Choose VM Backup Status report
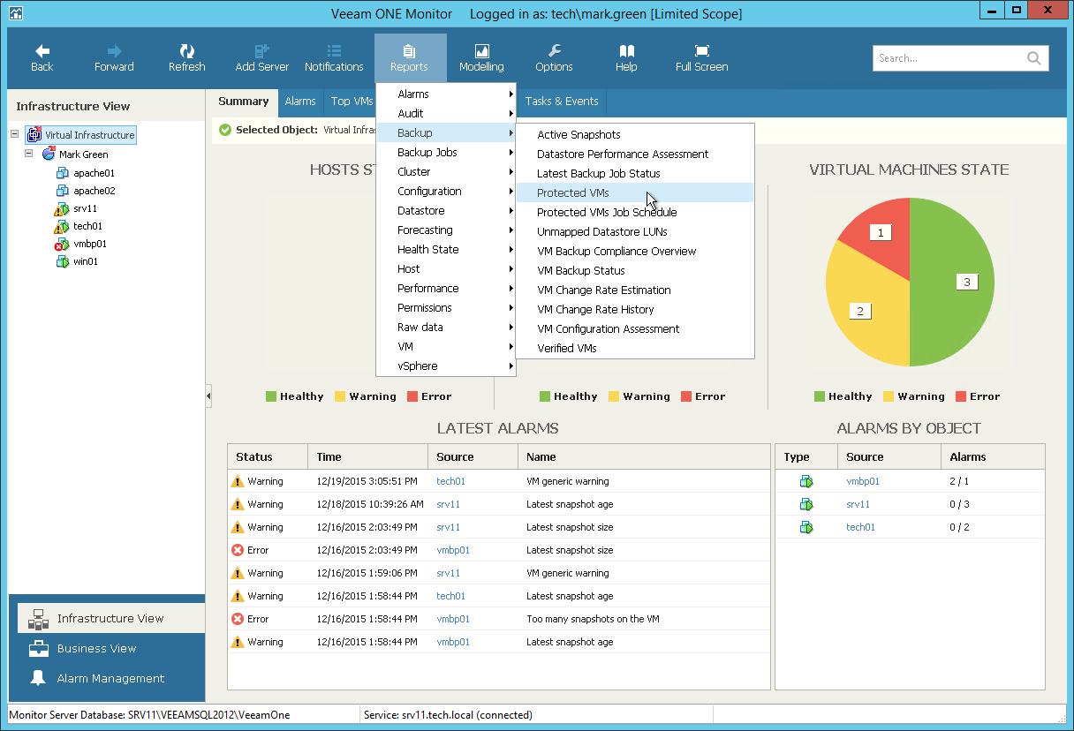The width and height of the screenshot is (1074, 731). (x=635, y=271)
